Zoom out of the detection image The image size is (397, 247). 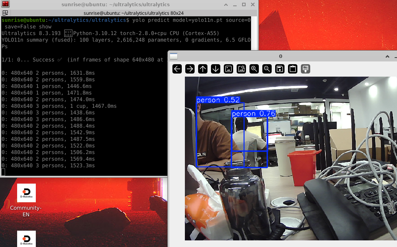coord(267,69)
